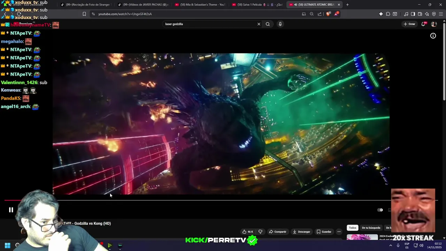Start voice search with the microphone icon
This screenshot has height=251, width=446.
[280, 24]
